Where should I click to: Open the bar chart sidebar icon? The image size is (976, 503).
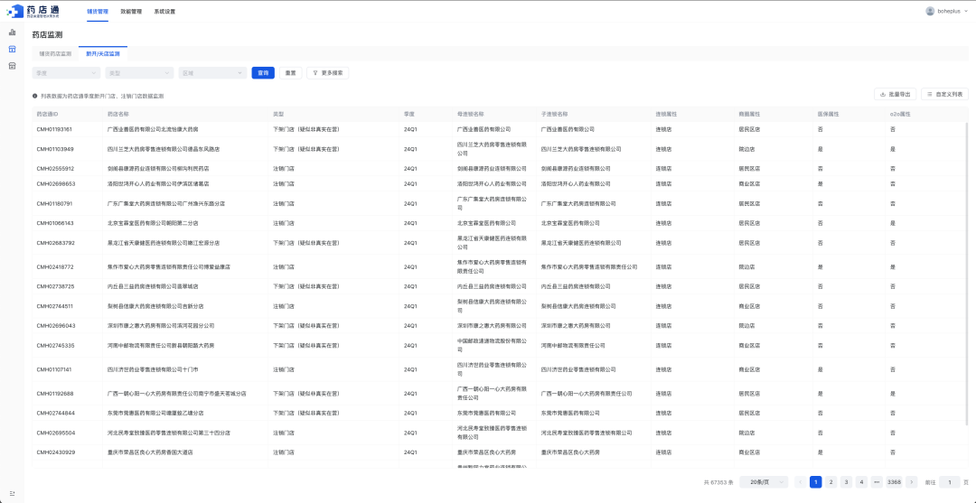pos(12,33)
